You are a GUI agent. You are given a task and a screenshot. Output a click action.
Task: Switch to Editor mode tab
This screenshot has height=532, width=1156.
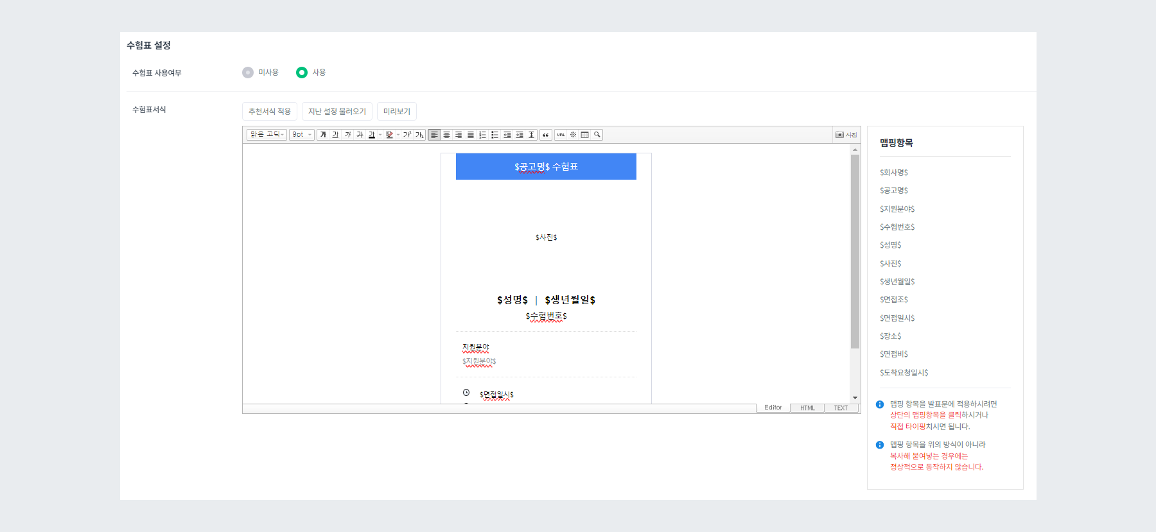[773, 408]
